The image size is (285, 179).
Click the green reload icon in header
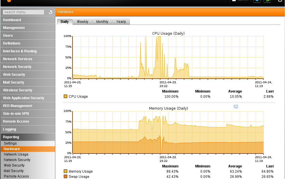click(267, 1)
